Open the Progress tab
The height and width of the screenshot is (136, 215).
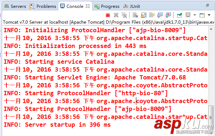coord(107,6)
